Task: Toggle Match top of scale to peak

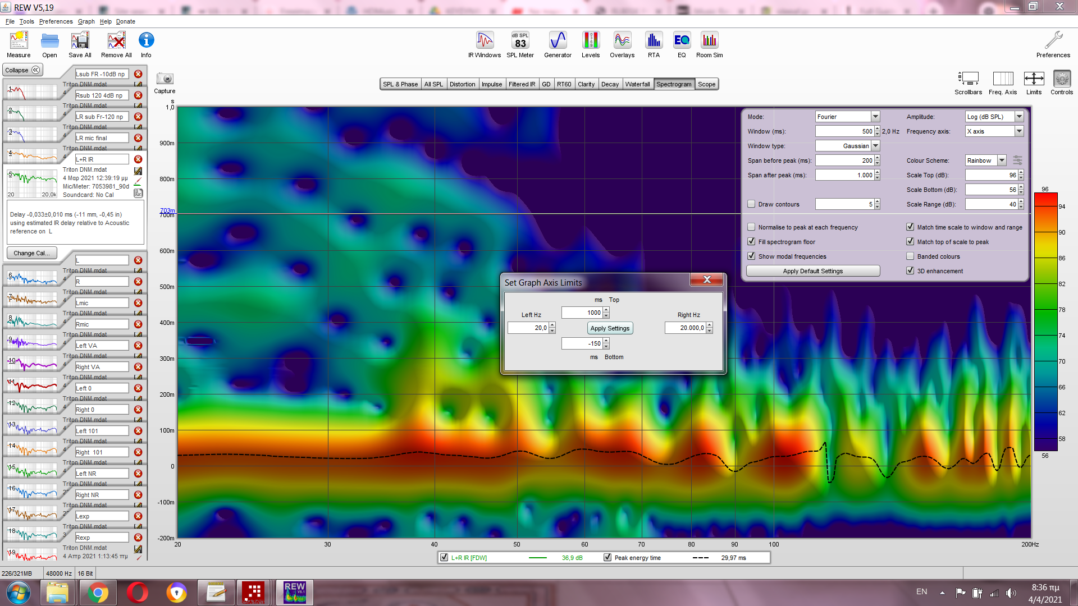Action: [910, 242]
